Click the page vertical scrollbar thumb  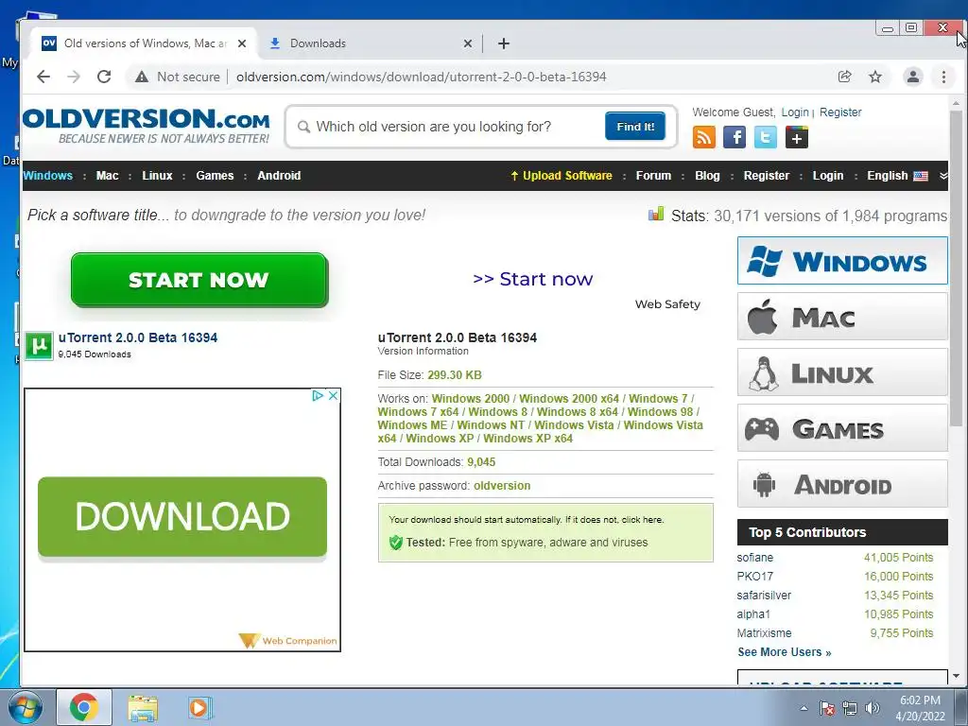pyautogui.click(x=956, y=268)
